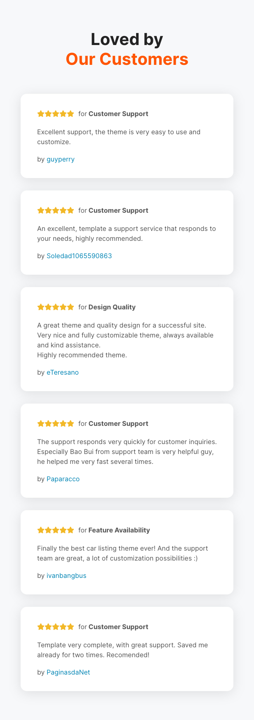Click "Customer Support" label in guyperry's review

118,114
